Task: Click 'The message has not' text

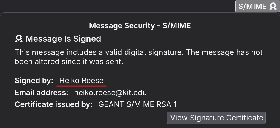Action: [x=224, y=52]
